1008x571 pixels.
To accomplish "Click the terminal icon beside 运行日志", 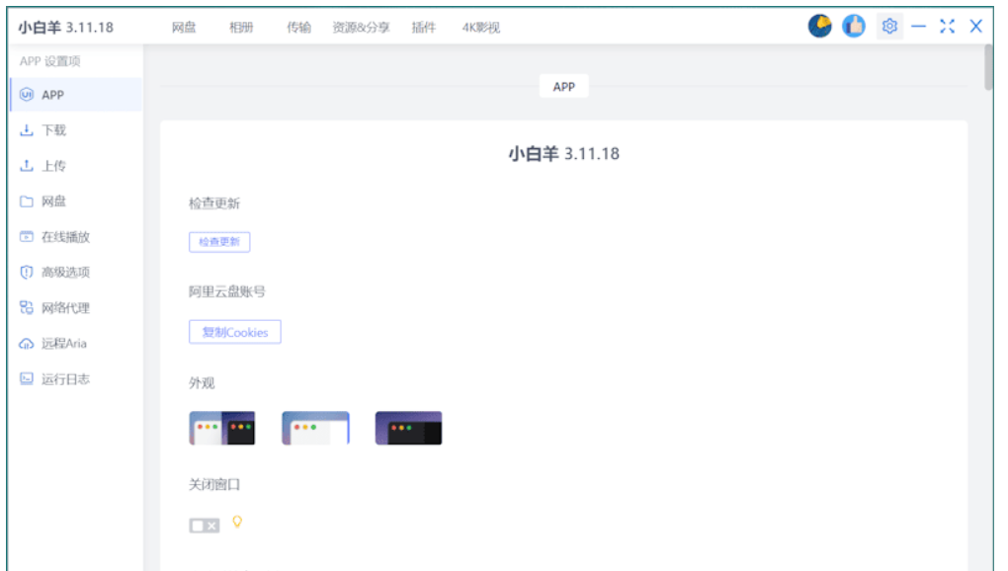I will point(27,379).
